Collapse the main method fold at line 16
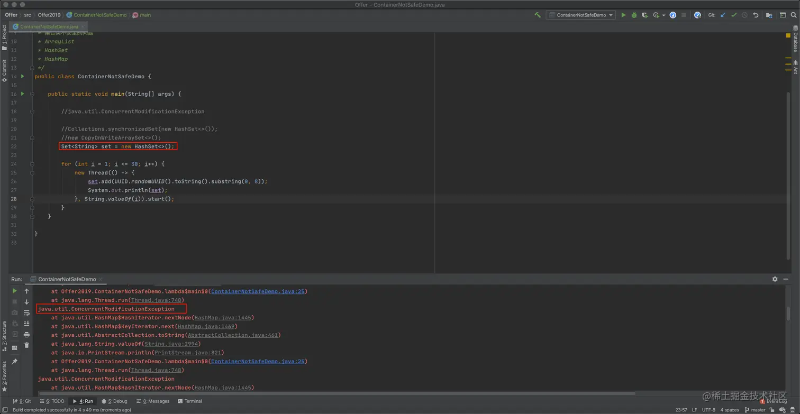This screenshot has width=800, height=414. click(32, 94)
